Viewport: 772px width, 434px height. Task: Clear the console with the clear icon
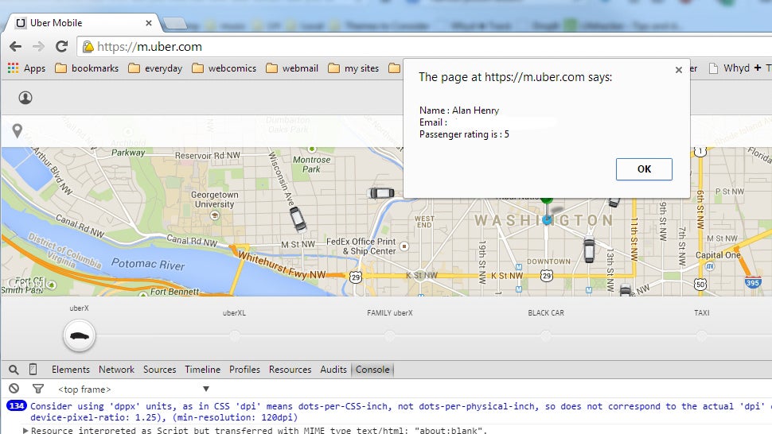[14, 389]
